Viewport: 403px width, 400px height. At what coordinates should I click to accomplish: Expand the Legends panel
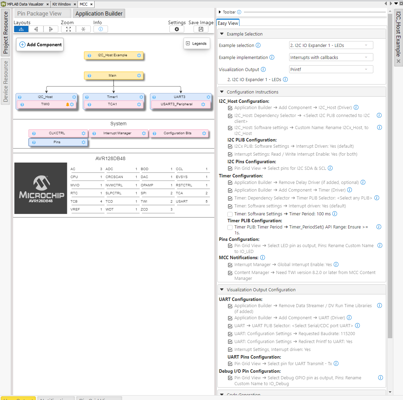click(197, 43)
